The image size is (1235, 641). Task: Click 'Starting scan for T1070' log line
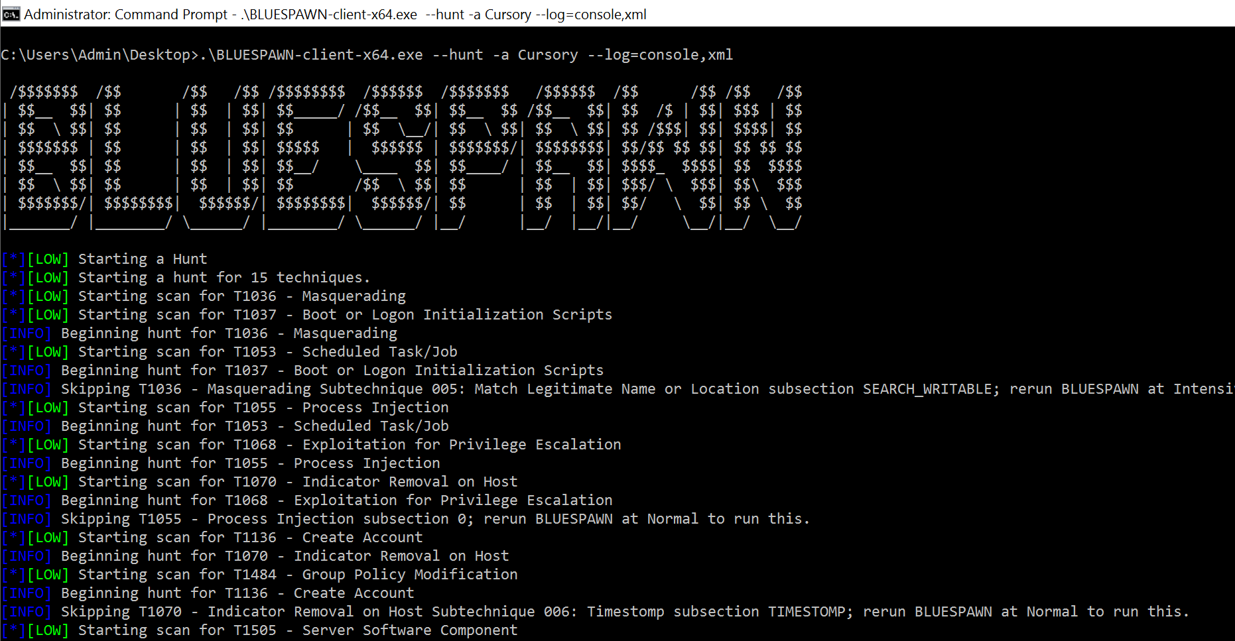coord(260,482)
